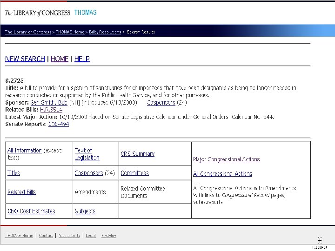
Task: Open Major Congressional Actions
Action: [227, 159]
